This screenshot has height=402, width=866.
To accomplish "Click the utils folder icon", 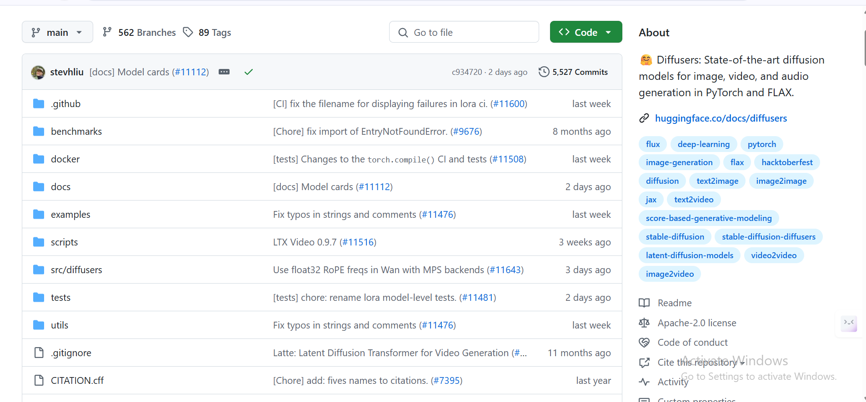I will 39,325.
